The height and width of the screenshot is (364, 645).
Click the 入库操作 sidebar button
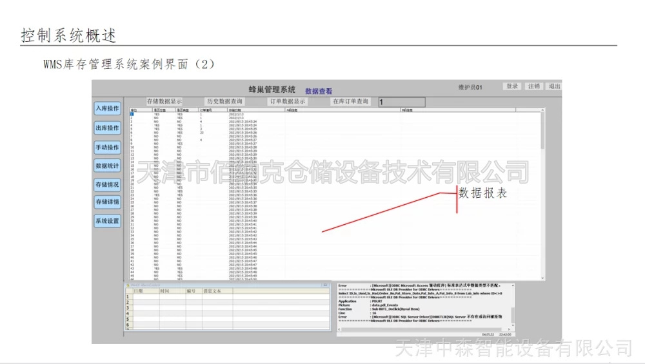pos(107,108)
